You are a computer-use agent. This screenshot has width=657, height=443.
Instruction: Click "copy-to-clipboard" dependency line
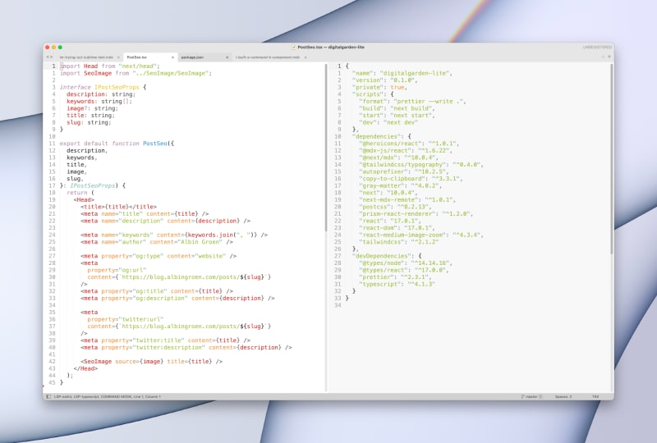tap(411, 179)
